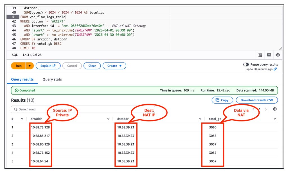Click source address 10.68.76.152
Image resolution: width=288 pixels, height=172 pixels.
click(40, 153)
